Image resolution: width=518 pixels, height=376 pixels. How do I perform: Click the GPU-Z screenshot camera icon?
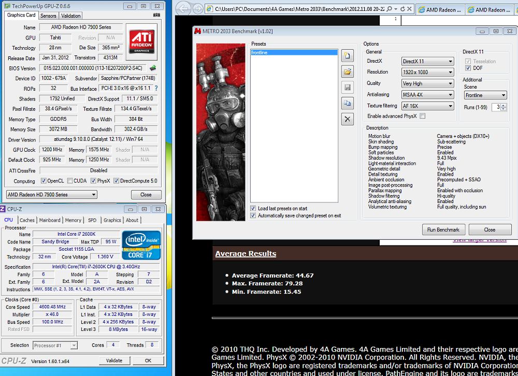coord(156,15)
